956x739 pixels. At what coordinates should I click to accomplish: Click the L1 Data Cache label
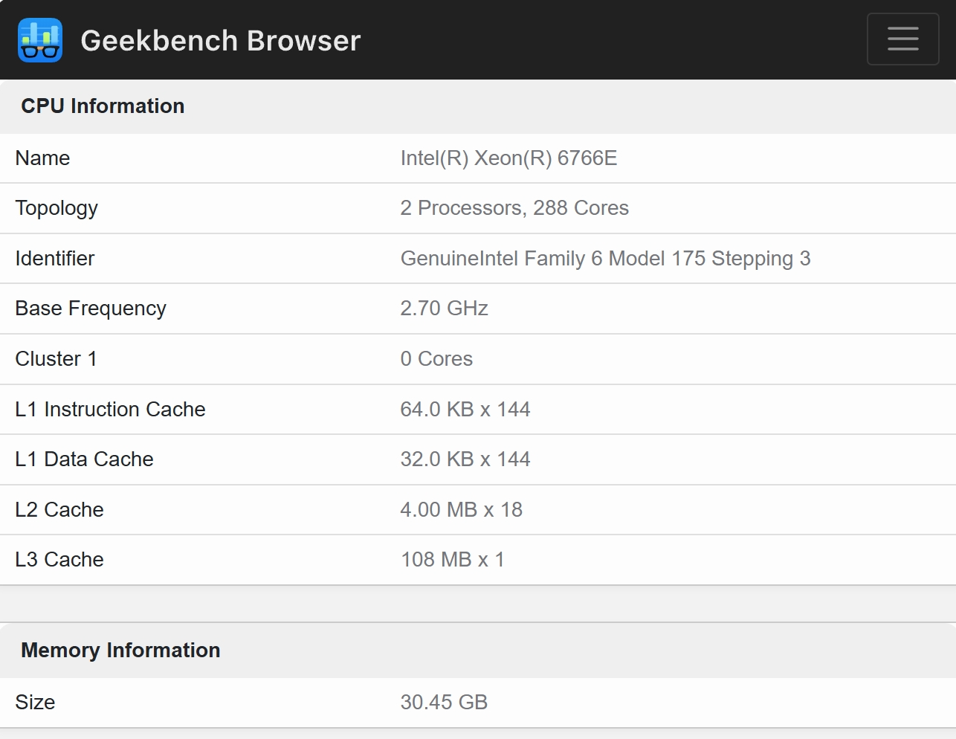click(x=84, y=459)
